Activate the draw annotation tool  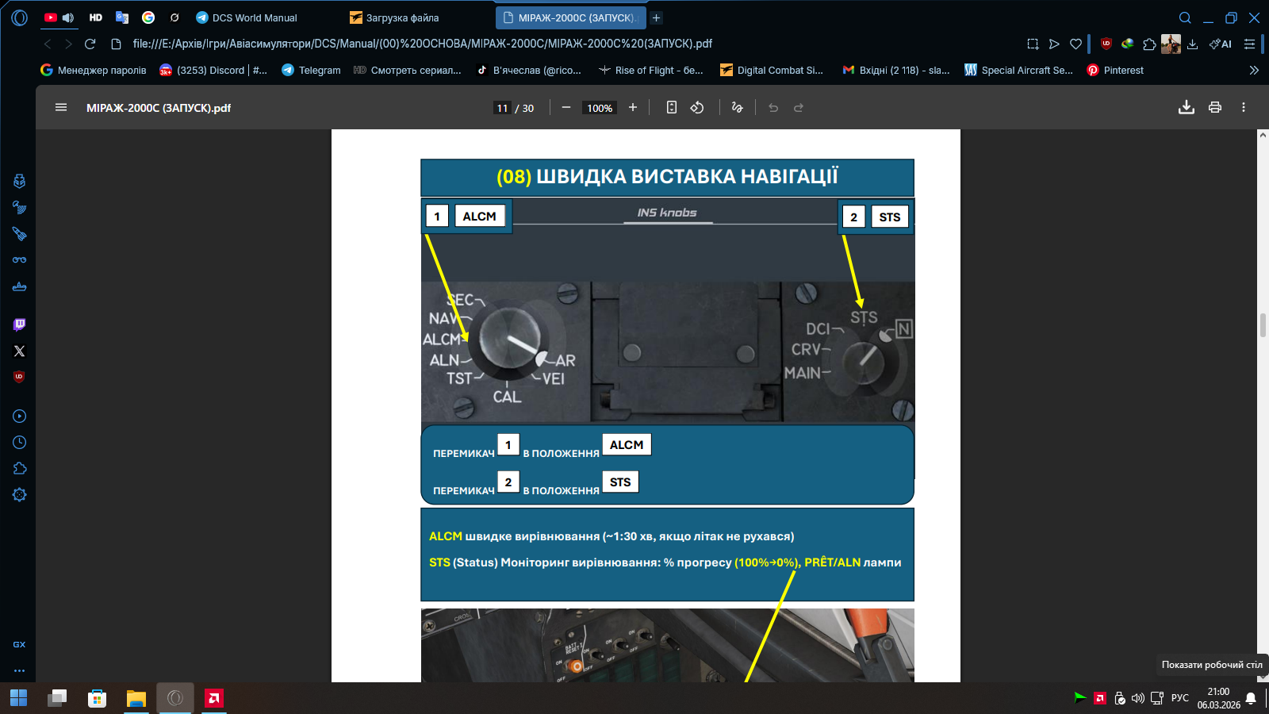point(737,108)
